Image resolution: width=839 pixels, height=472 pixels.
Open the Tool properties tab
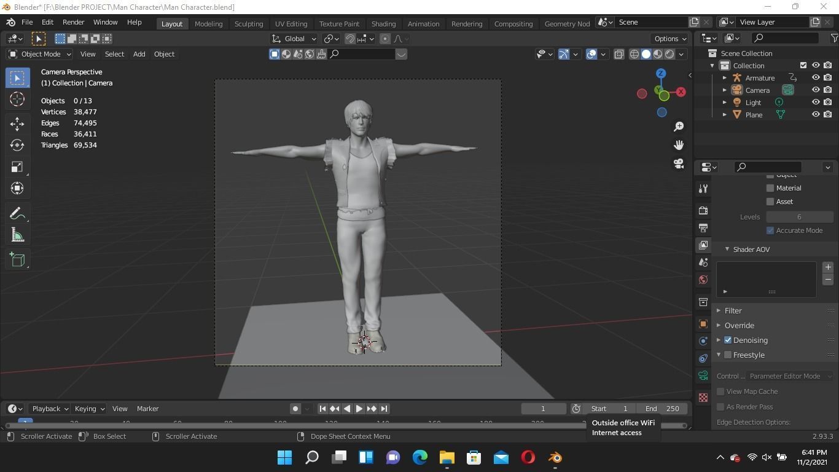click(x=703, y=189)
